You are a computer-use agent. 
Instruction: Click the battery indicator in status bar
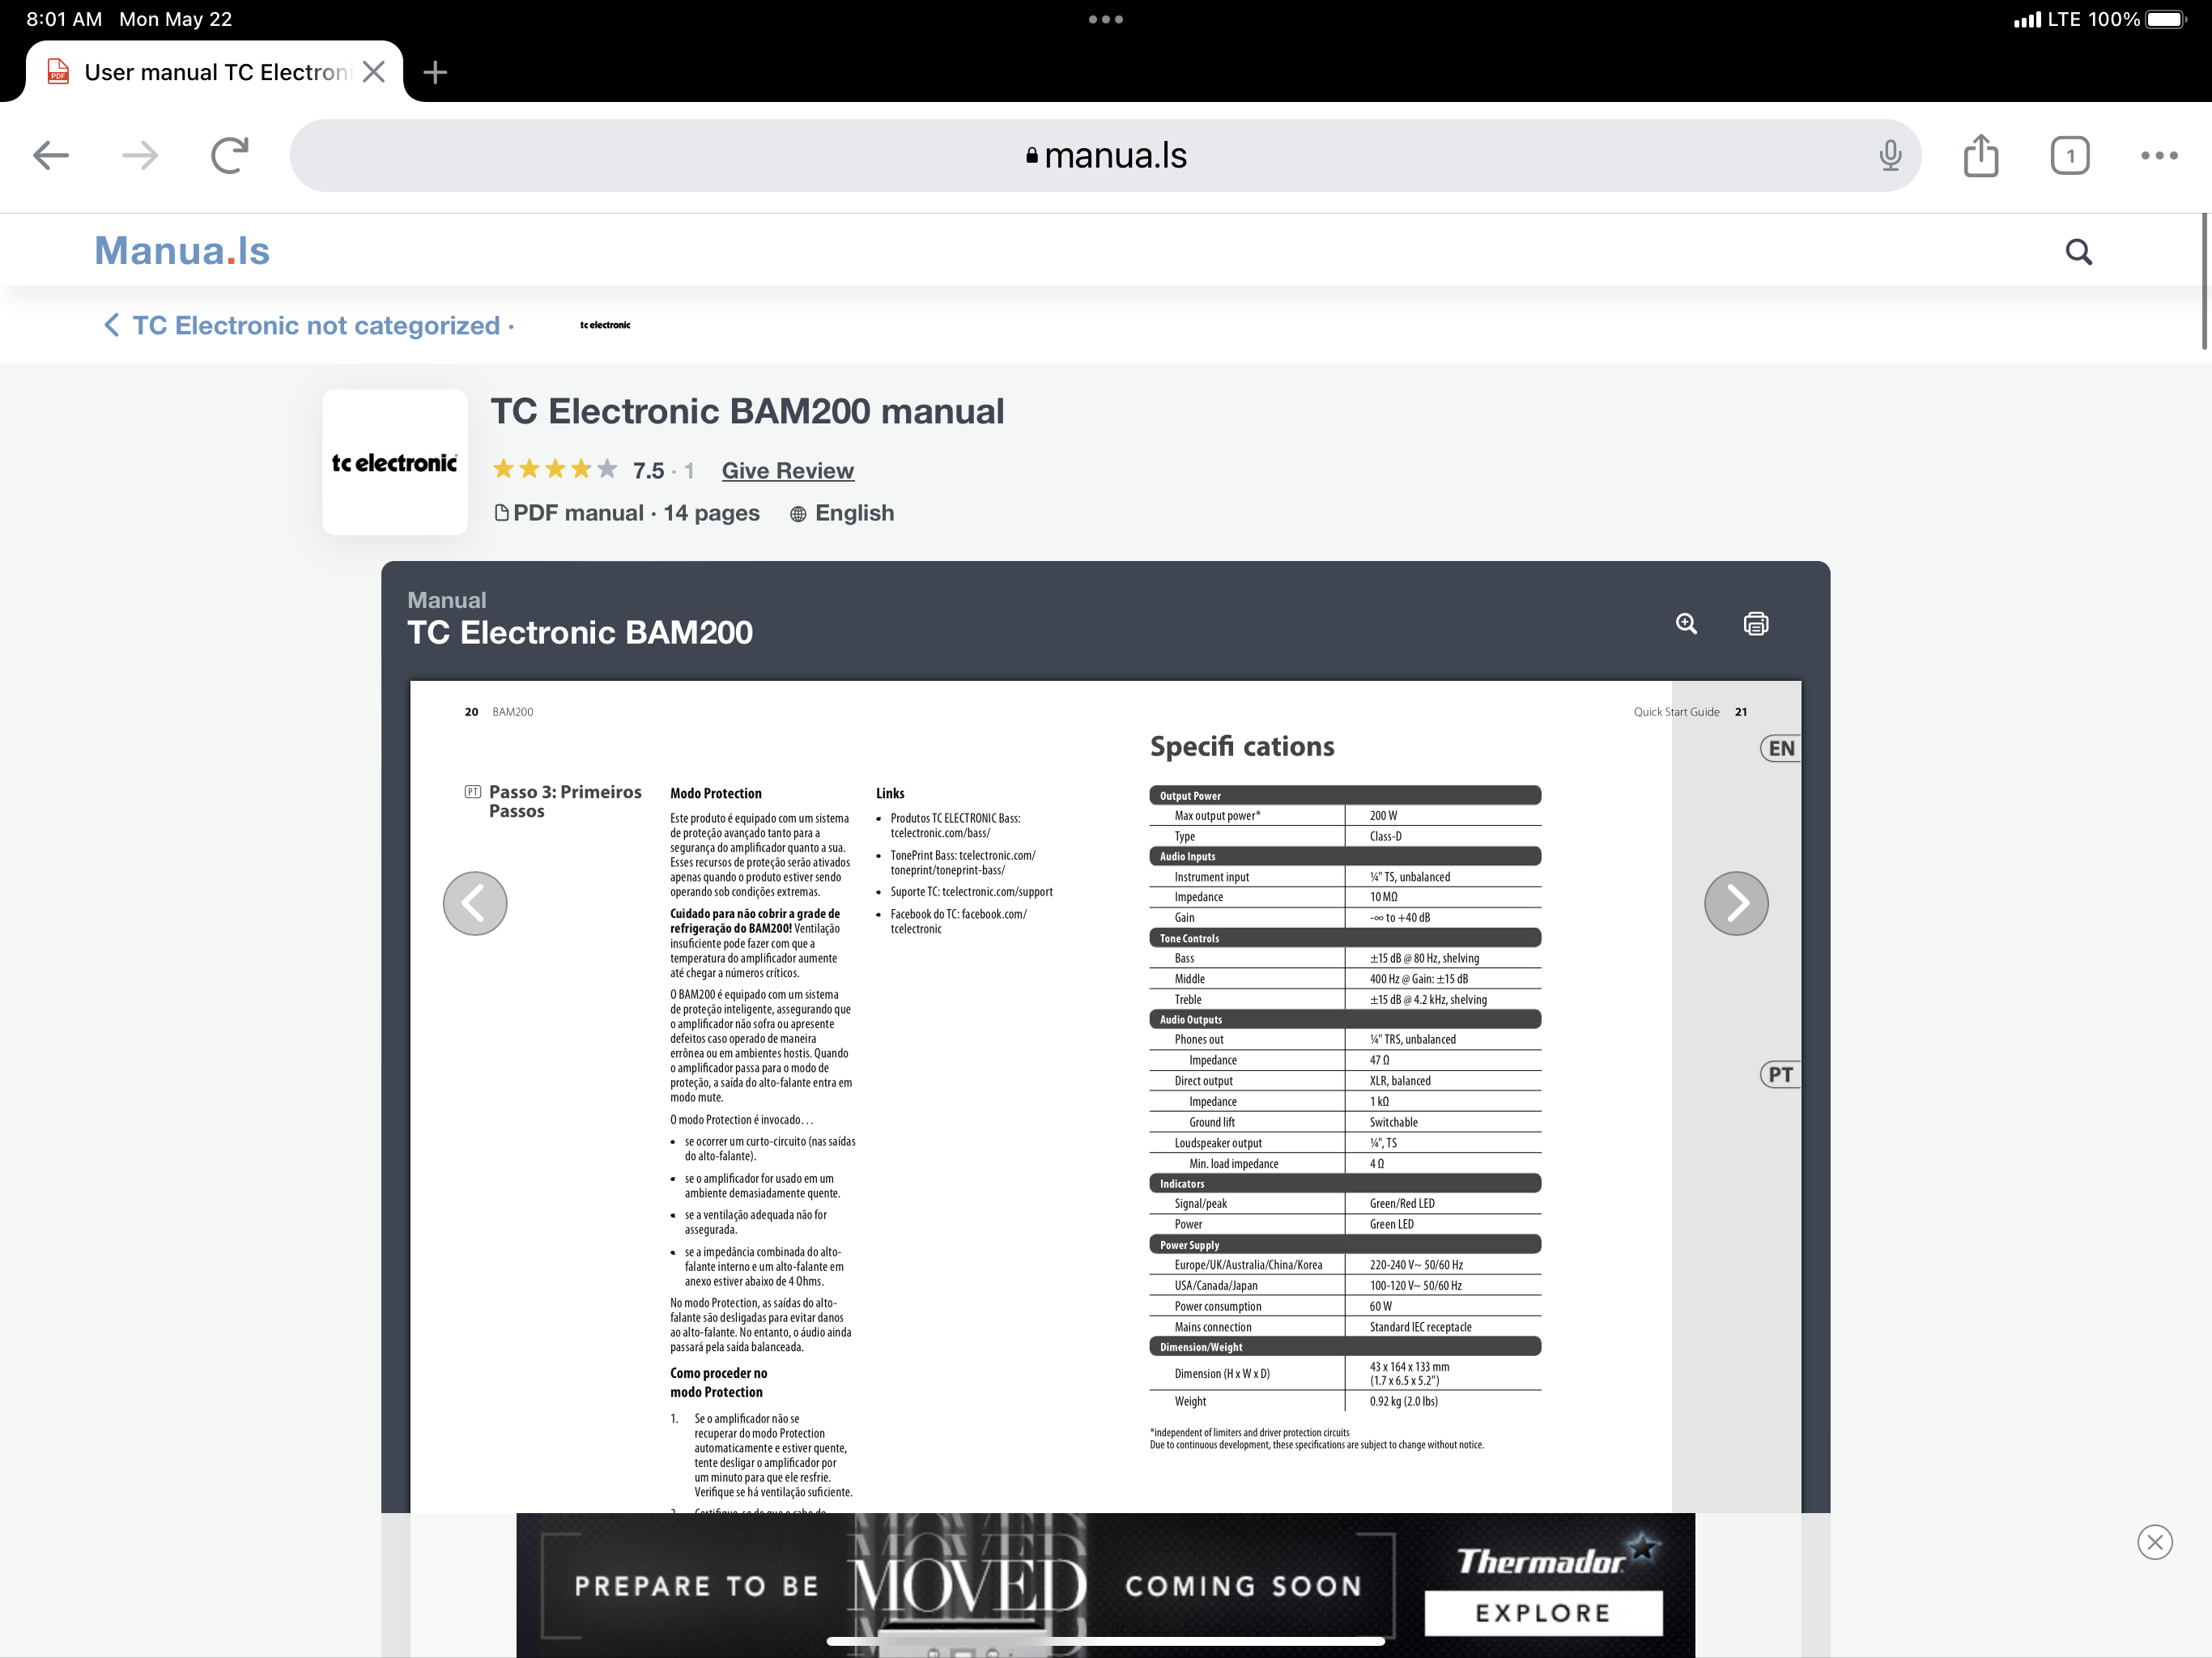point(2166,19)
